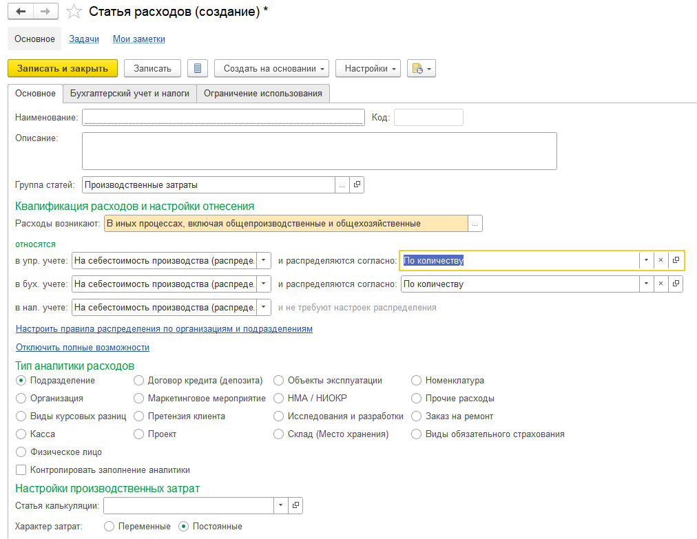Image resolution: width=697 pixels, height=539 pixels.
Task: Open the Создать на основании dropdown
Action: tap(271, 69)
